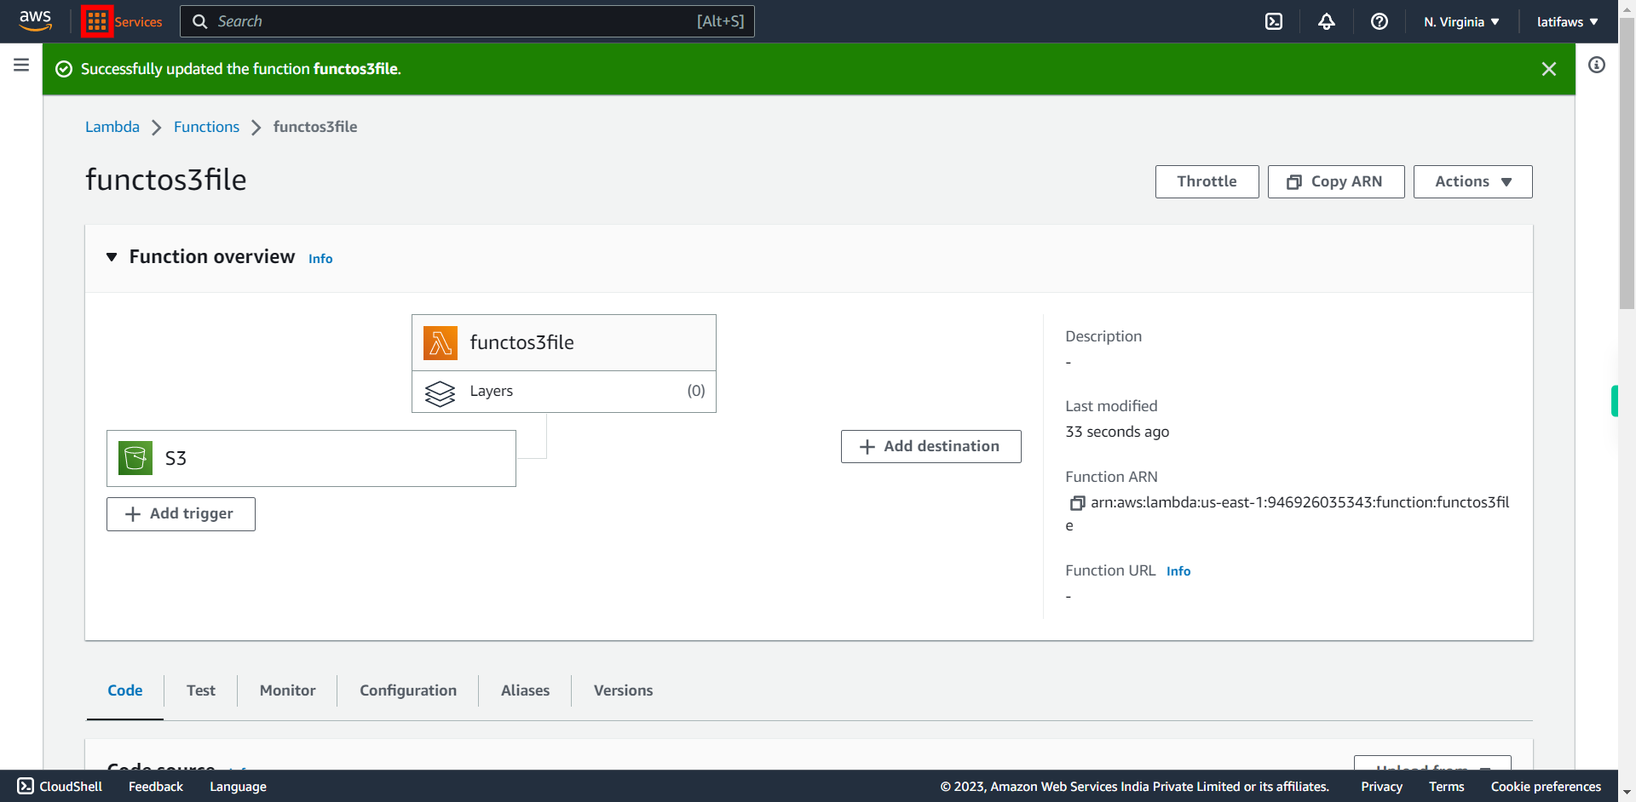1636x802 pixels.
Task: Go to the Functions breadcrumb link
Action: (206, 127)
